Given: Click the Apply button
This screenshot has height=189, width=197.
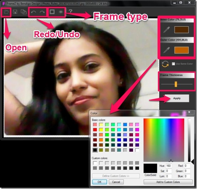Looking at the screenshot, I should [177, 98].
